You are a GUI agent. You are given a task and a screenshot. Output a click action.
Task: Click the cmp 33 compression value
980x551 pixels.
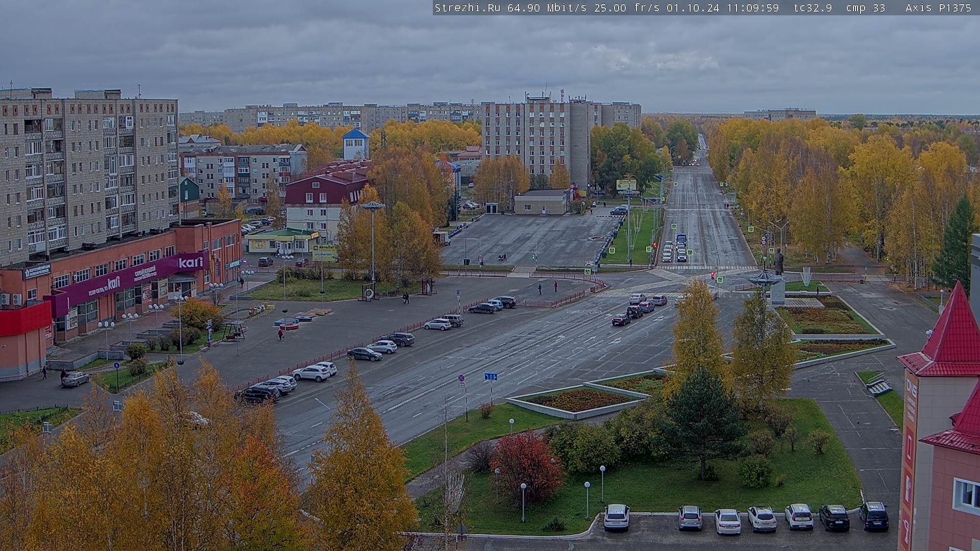pyautogui.click(x=866, y=8)
